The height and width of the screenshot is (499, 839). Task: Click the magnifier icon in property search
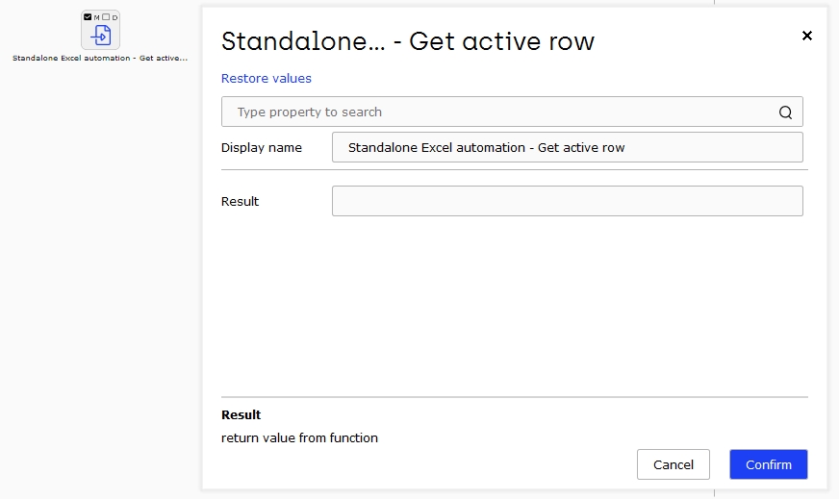(x=785, y=112)
